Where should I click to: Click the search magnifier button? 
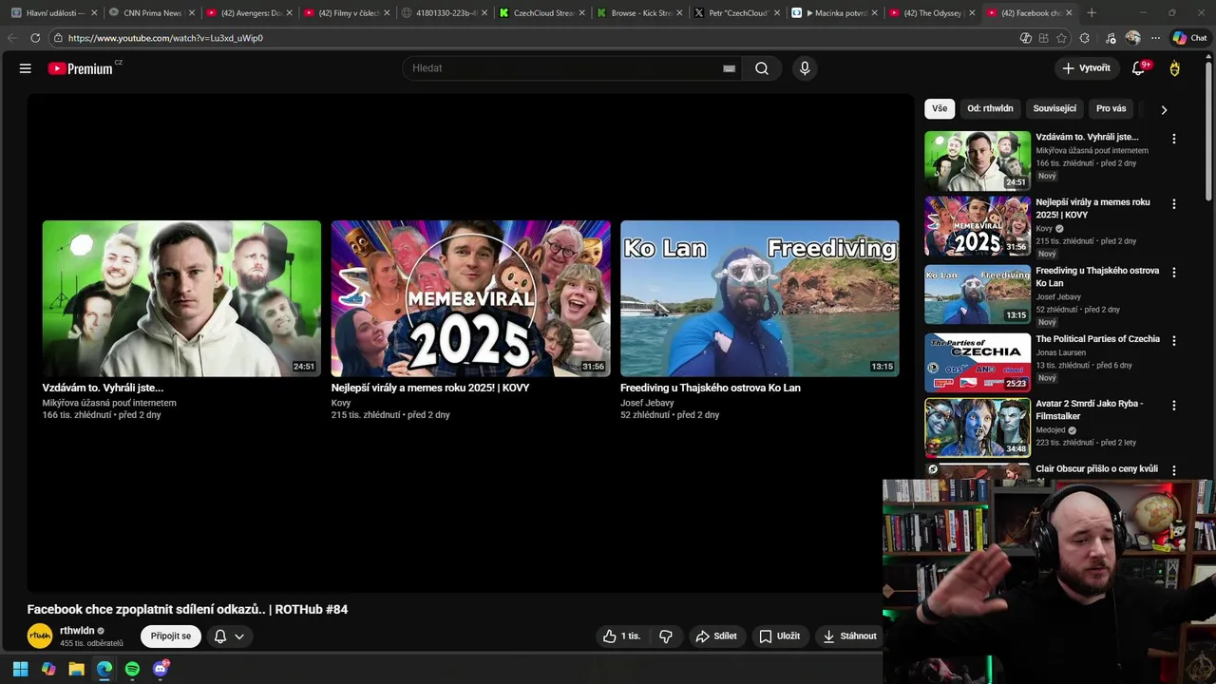tap(762, 68)
